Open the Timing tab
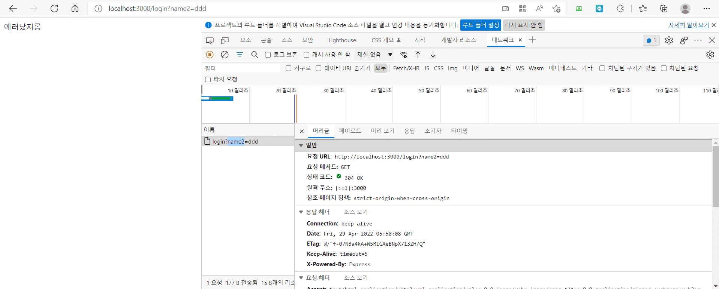The height and width of the screenshot is (289, 719). (459, 131)
